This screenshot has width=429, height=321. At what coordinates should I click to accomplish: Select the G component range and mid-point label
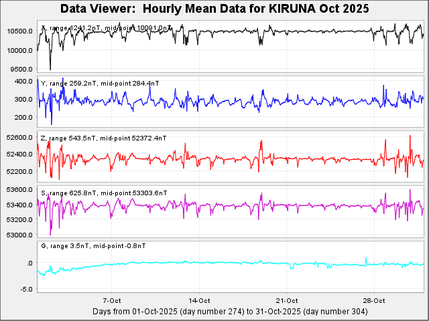coord(94,246)
